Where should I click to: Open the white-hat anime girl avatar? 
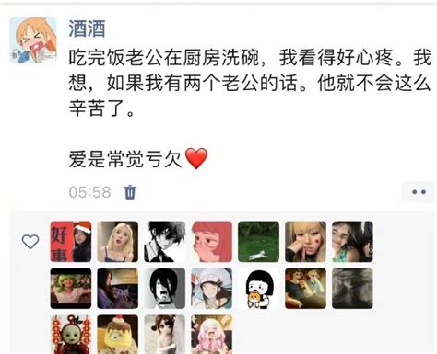[211, 289]
